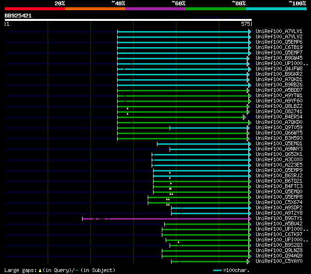Click the UniRef100_Q94AQ9 label
311x274 pixels.
coord(279,256)
